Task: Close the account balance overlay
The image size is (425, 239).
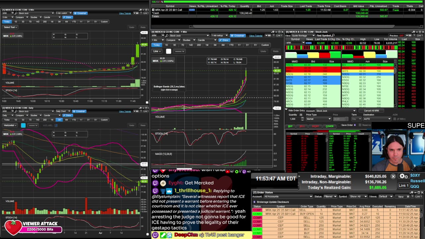Action: [393, 177]
